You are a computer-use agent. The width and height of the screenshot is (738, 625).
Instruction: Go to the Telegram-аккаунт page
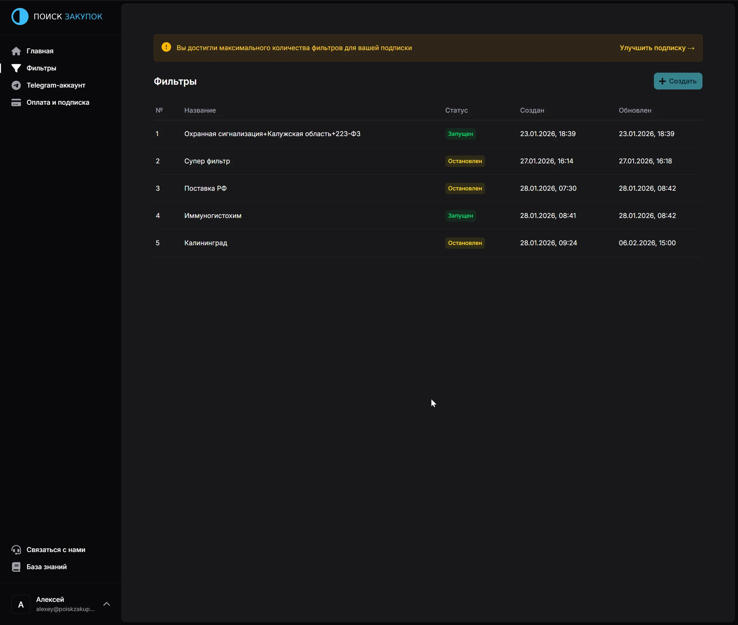click(x=56, y=85)
